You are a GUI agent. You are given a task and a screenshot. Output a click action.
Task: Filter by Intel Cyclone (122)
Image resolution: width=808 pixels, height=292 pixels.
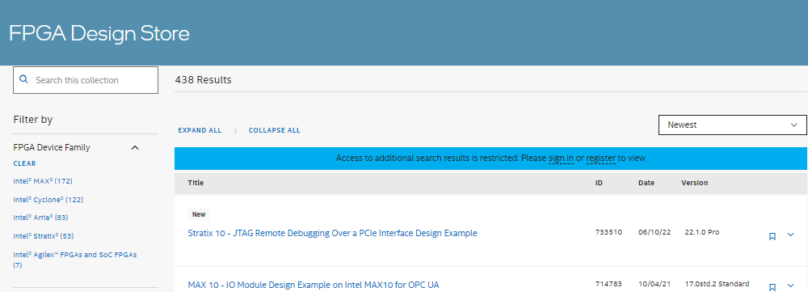(x=48, y=200)
